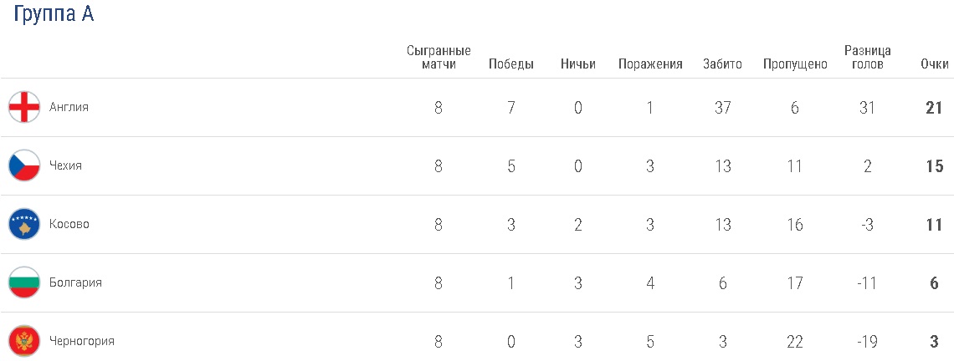
Task: Click the Группа А heading
Action: tap(53, 17)
